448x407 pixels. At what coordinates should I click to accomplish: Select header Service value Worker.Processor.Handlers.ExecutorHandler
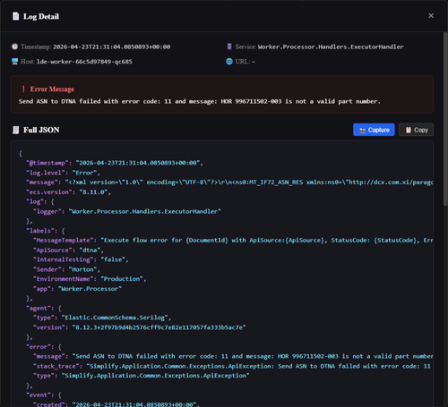coord(331,47)
